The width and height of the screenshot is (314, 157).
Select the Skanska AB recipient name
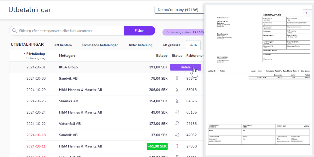coord(68,101)
